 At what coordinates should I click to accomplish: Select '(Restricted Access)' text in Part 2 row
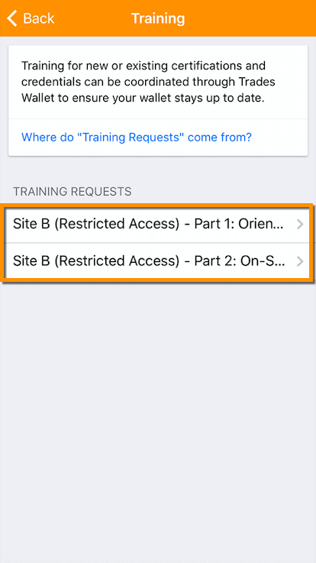click(x=117, y=261)
